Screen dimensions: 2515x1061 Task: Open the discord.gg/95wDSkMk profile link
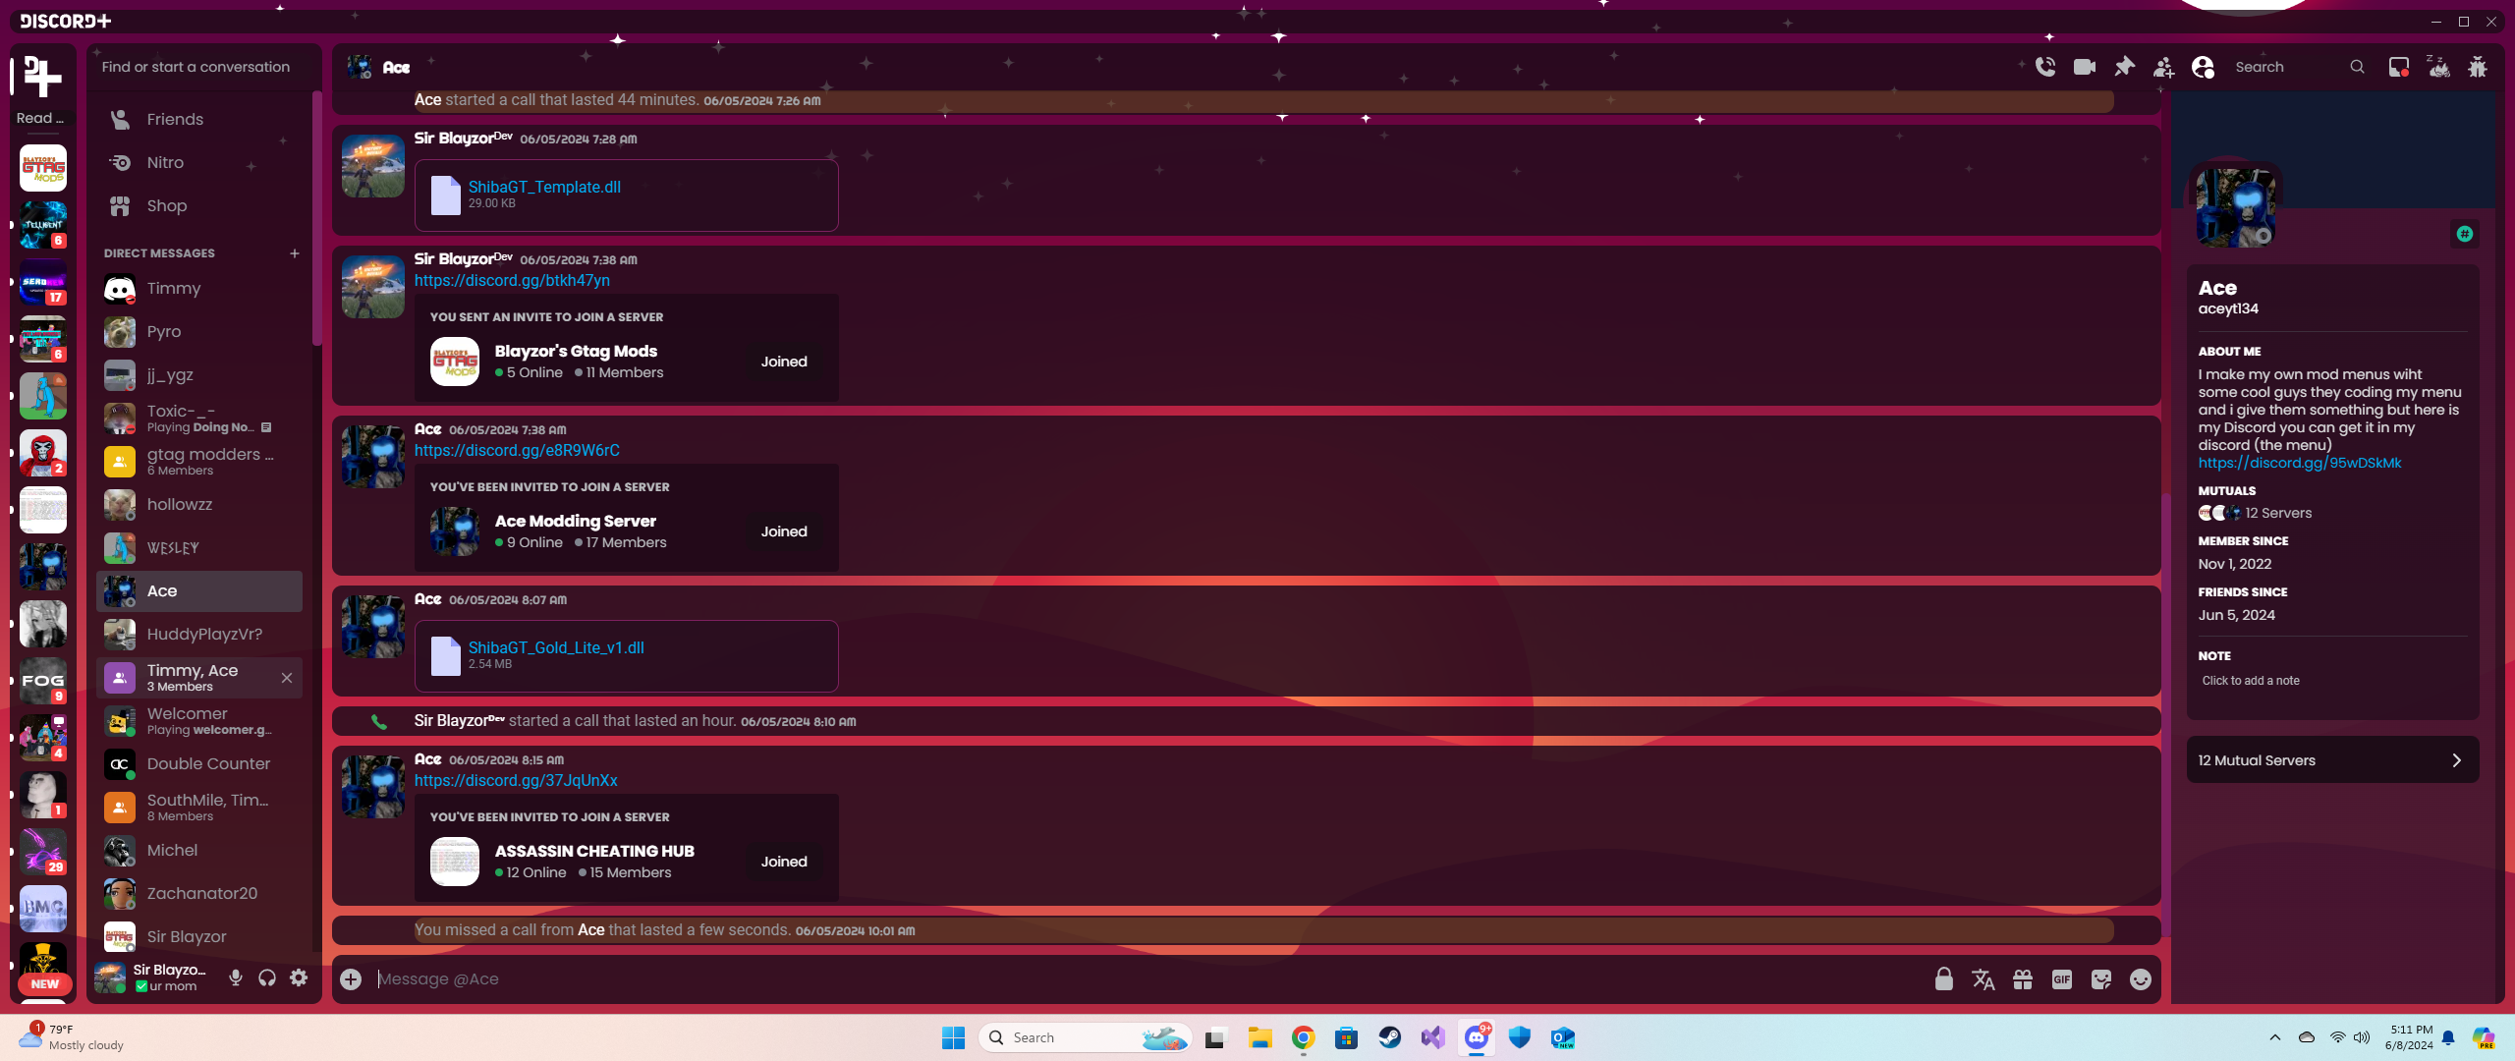[2299, 463]
